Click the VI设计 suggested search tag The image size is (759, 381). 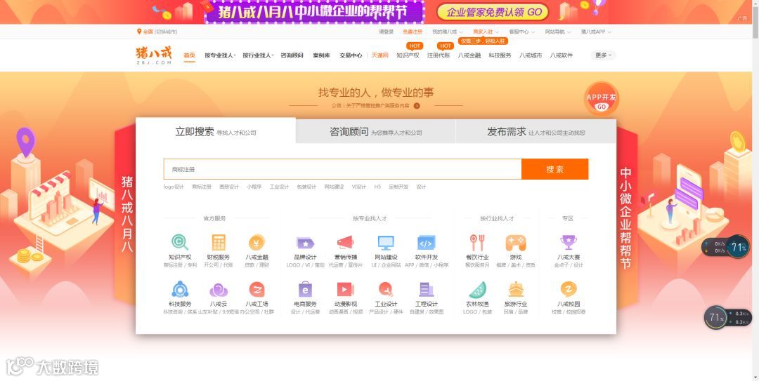(x=358, y=187)
